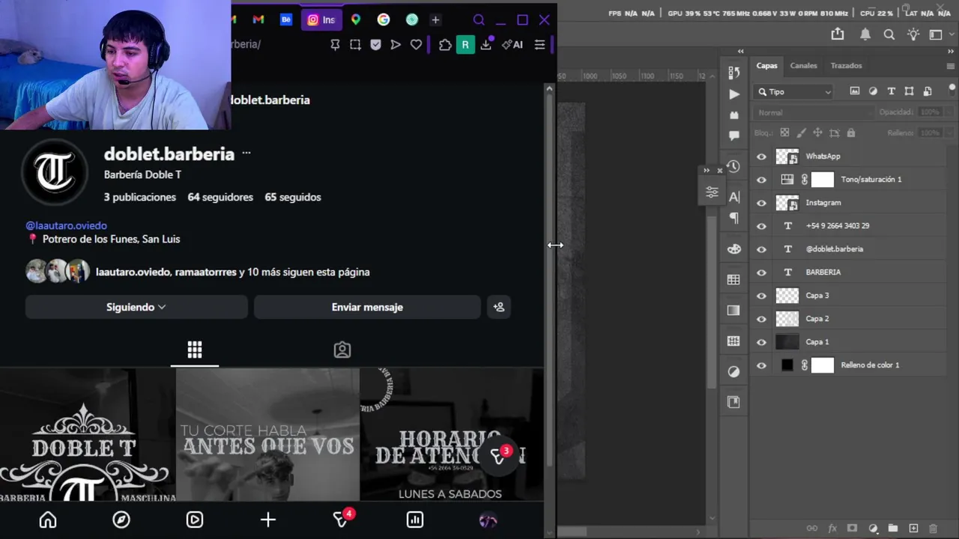Image resolution: width=959 pixels, height=539 pixels.
Task: Hide the Capa 1 layer
Action: pyautogui.click(x=762, y=342)
